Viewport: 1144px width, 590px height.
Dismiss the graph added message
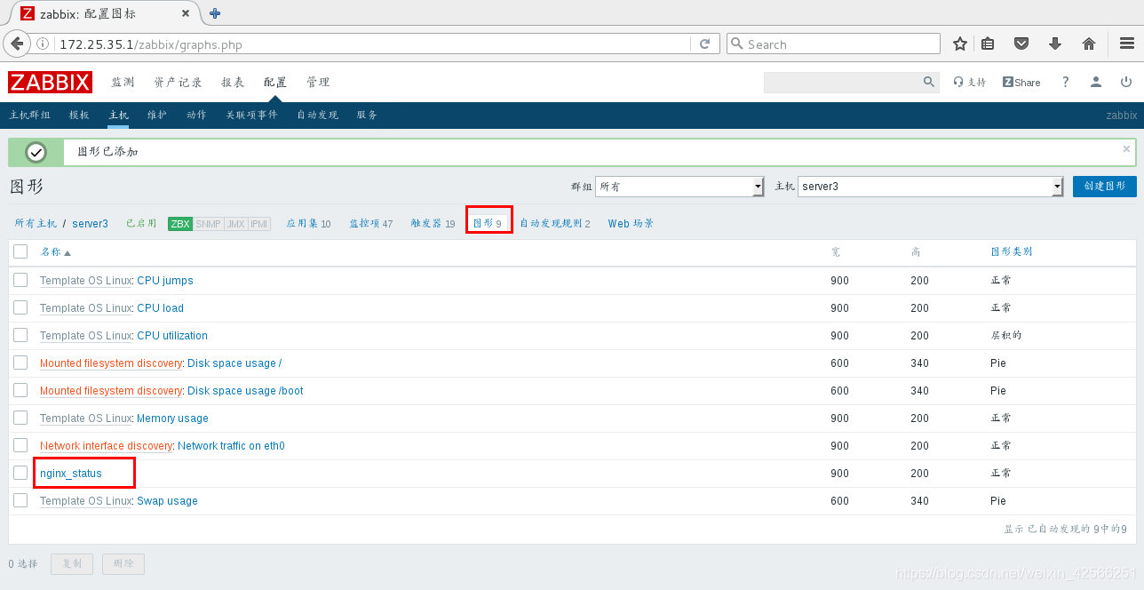(x=1127, y=148)
